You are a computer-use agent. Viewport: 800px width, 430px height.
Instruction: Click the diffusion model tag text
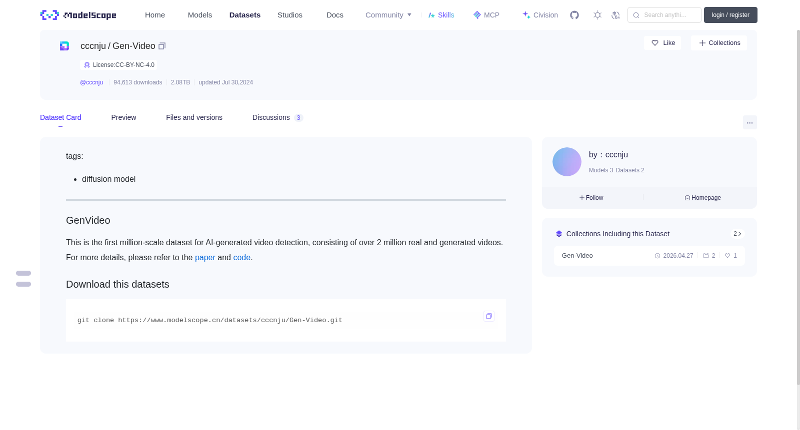[x=108, y=179]
